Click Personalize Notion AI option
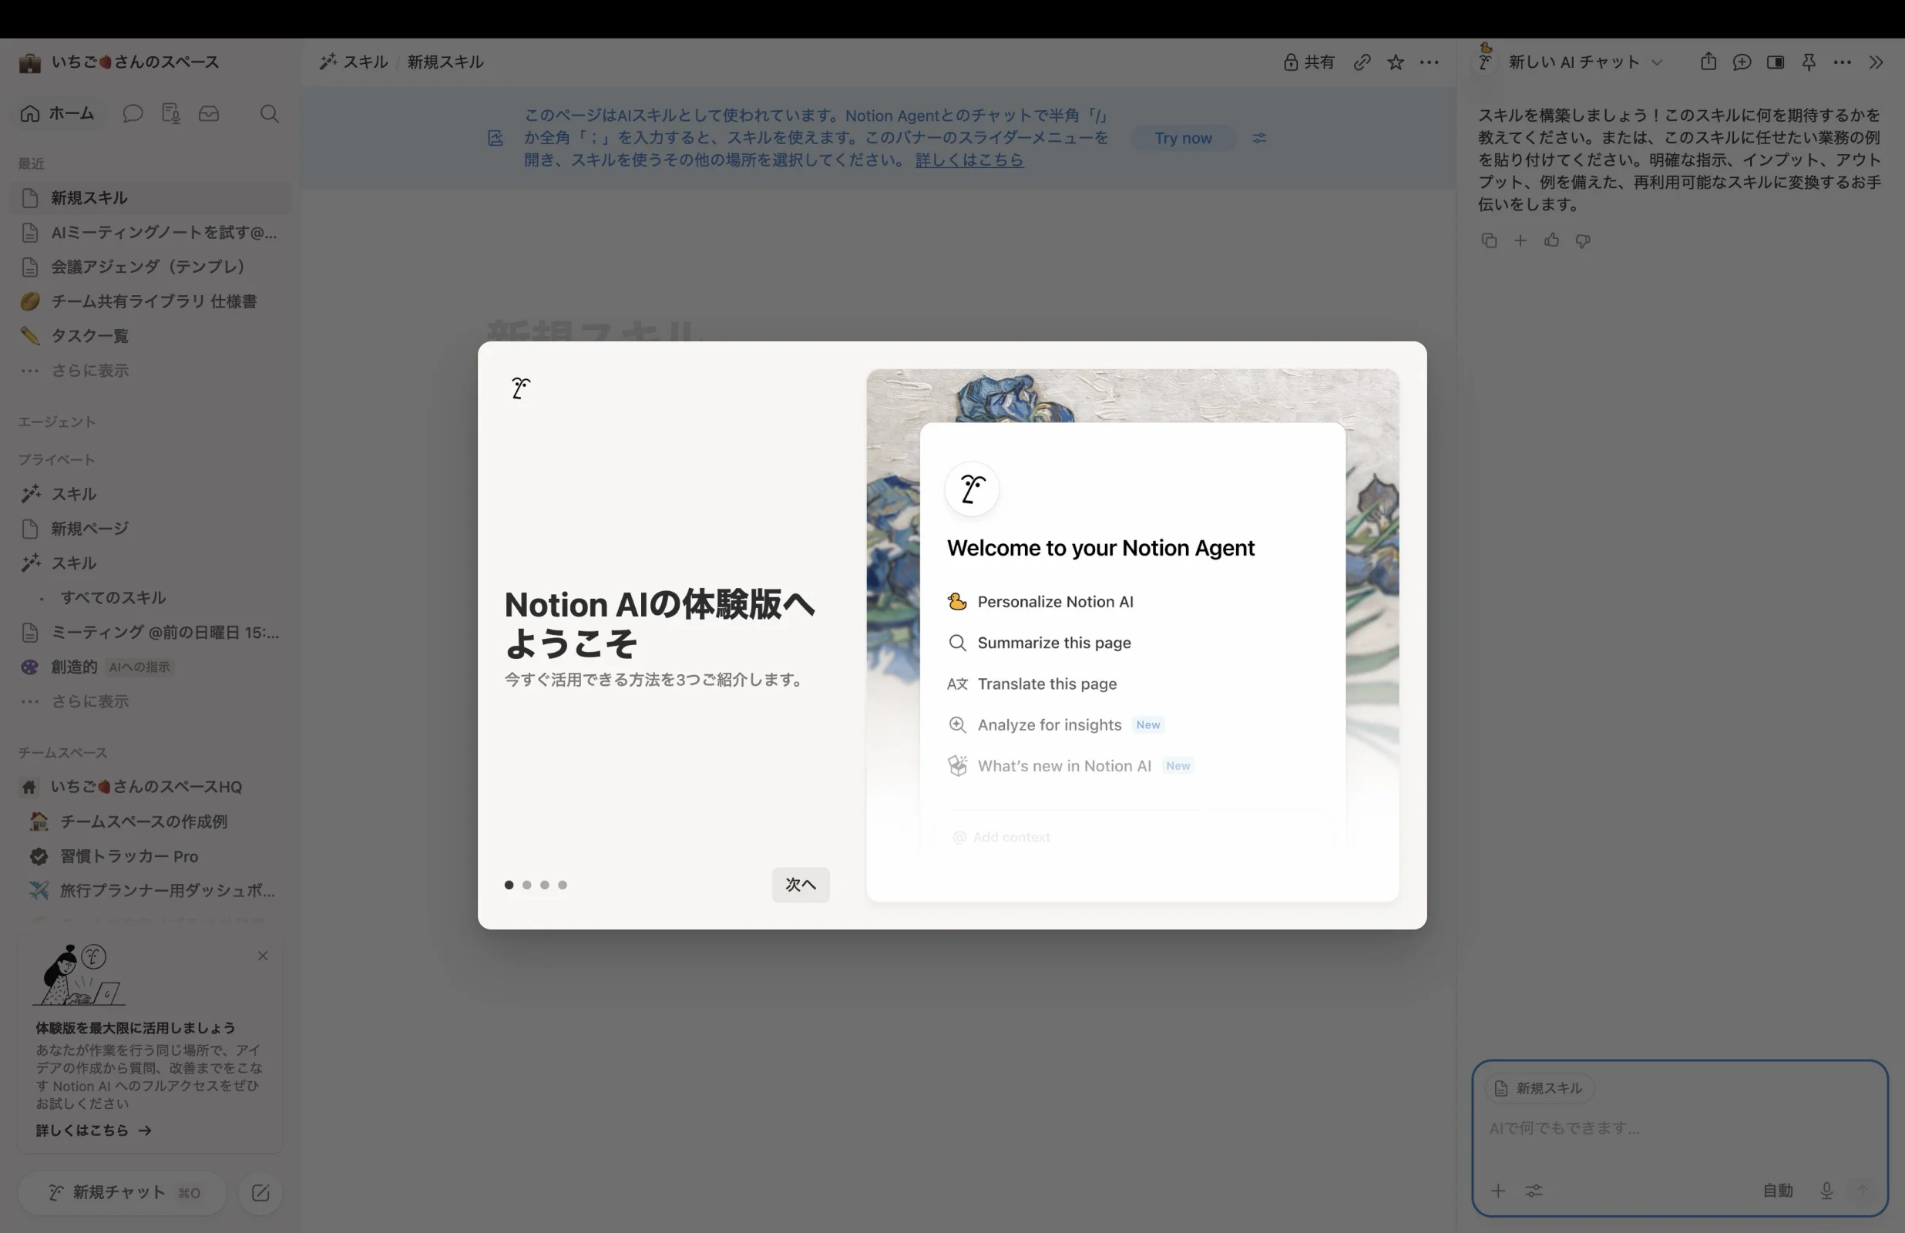Image resolution: width=1905 pixels, height=1233 pixels. 1040,601
